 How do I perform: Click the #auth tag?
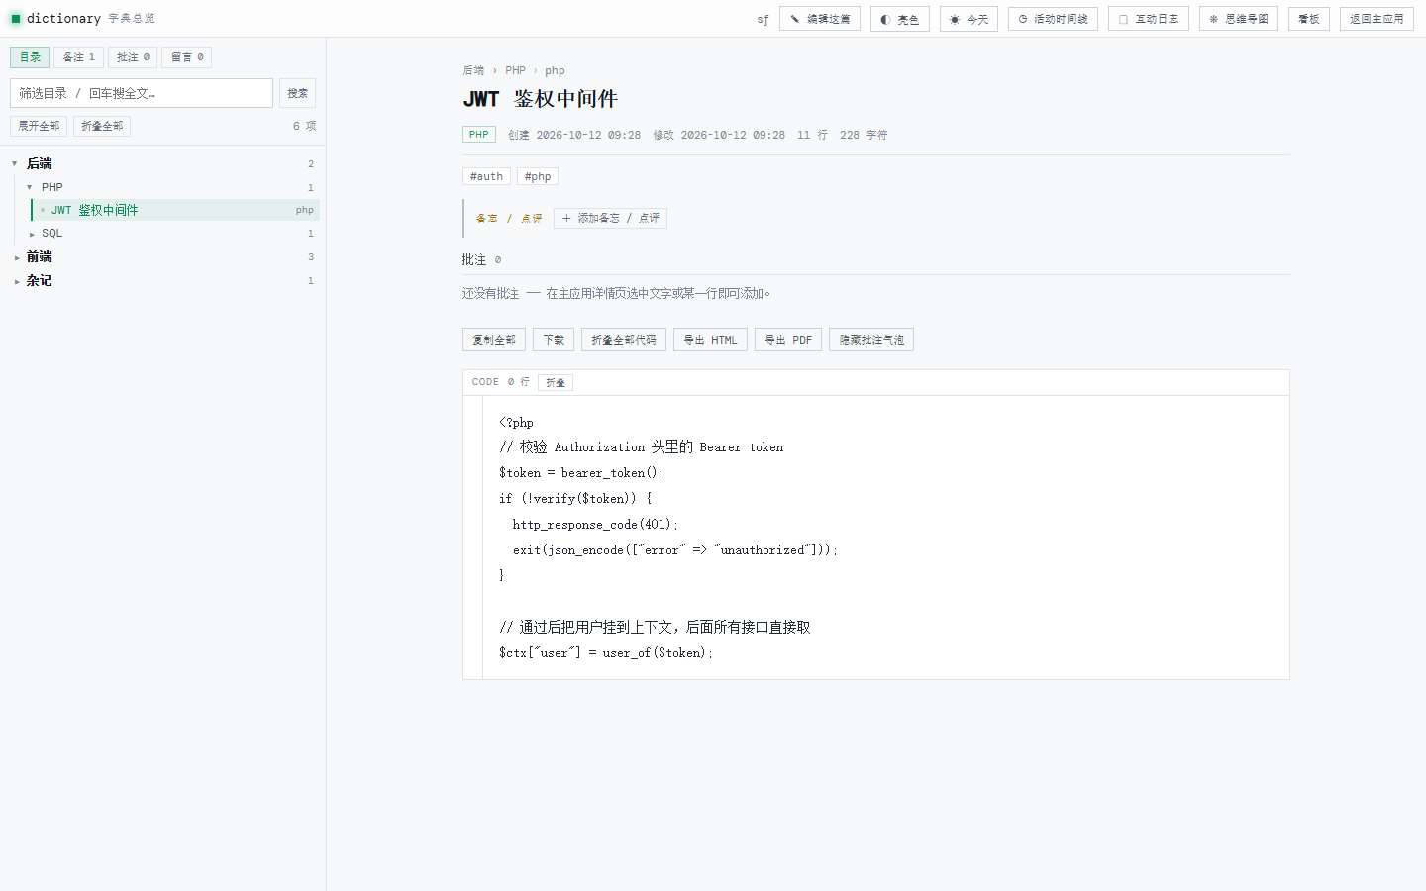coord(486,176)
